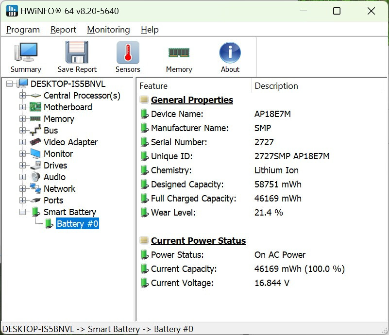
Task: Expand the Audio node
Action: click(22, 177)
